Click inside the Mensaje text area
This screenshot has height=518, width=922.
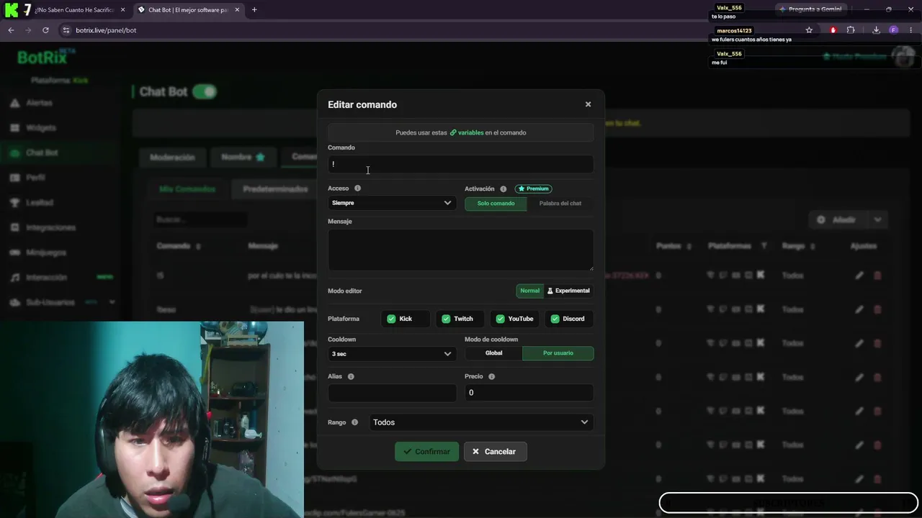(x=460, y=250)
